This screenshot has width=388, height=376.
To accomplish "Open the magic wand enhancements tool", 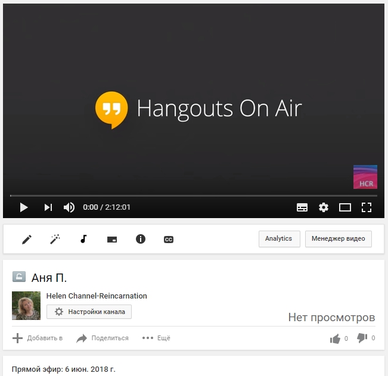I will pos(55,239).
